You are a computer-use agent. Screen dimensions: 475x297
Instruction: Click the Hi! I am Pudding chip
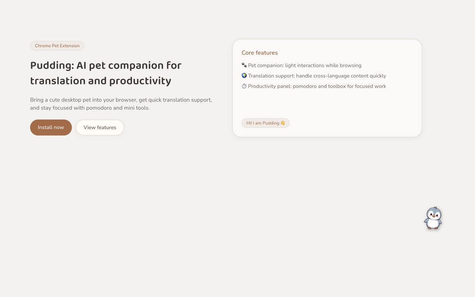[266, 123]
